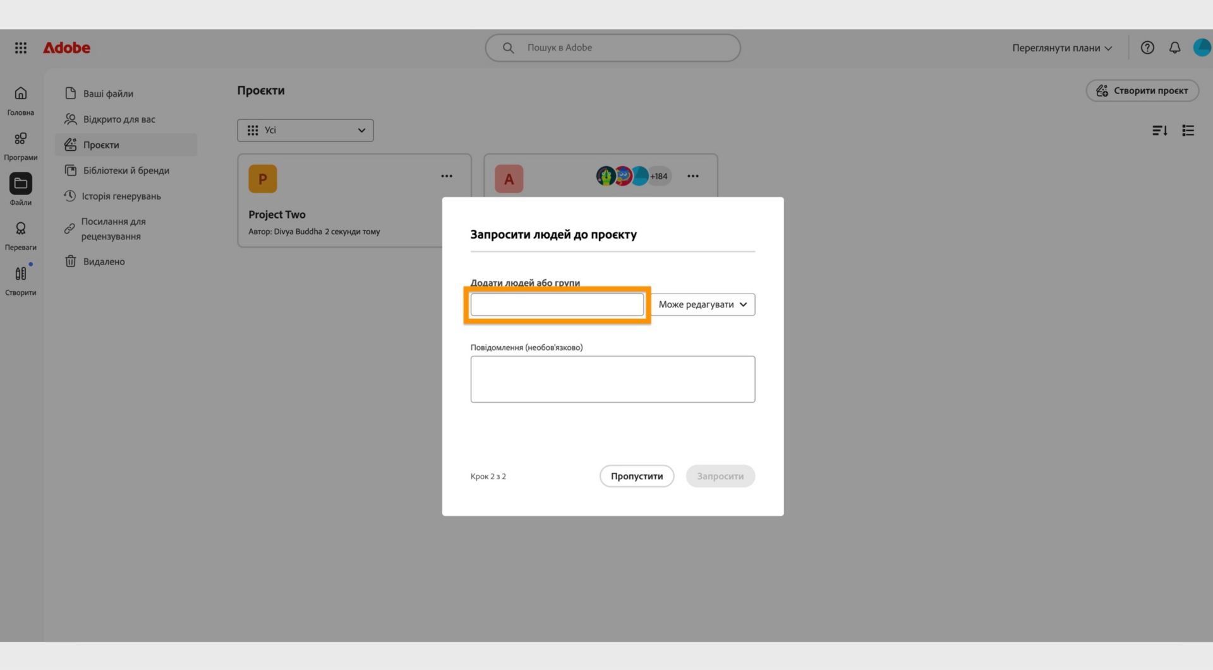Open the Adobe apps grid launcher
1213x670 pixels.
tap(21, 48)
